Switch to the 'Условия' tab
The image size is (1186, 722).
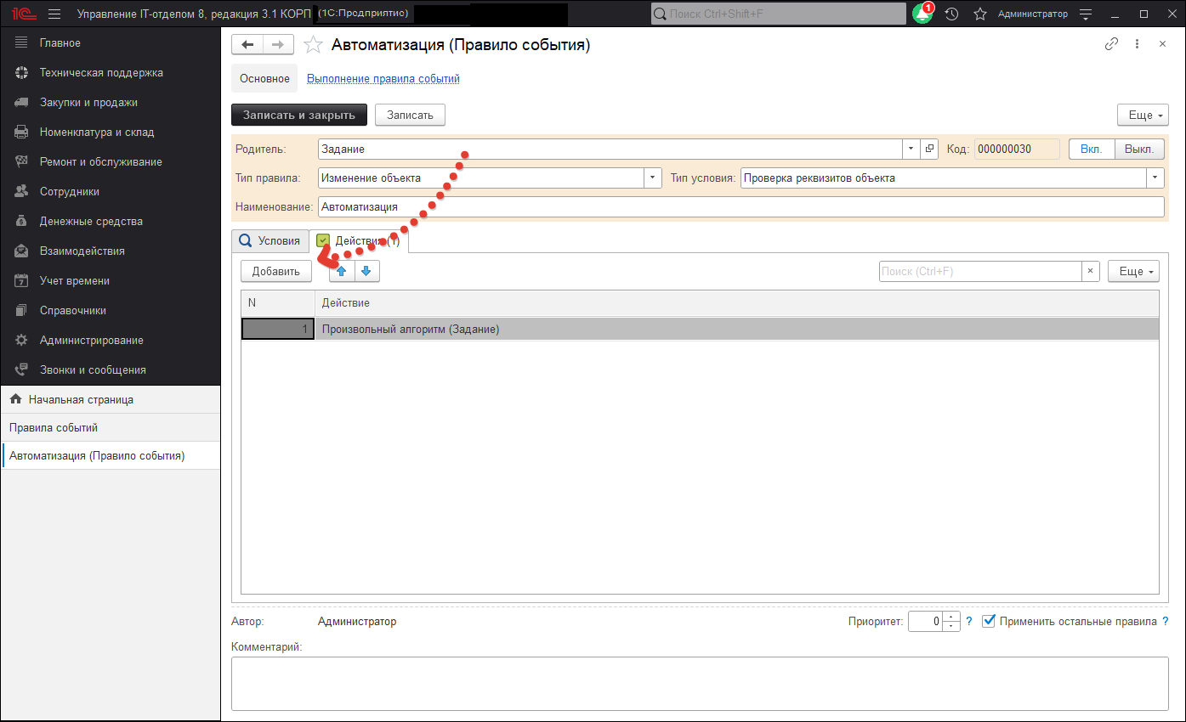(x=270, y=240)
